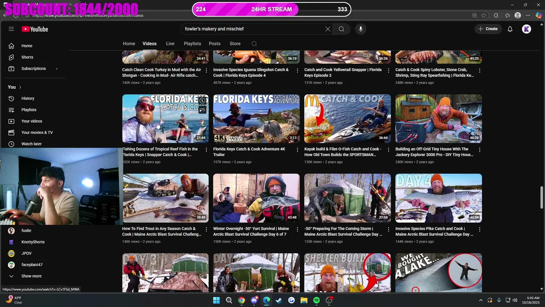The image size is (545, 307).
Task: Open the Shelter Build thumbnail
Action: click(347, 273)
